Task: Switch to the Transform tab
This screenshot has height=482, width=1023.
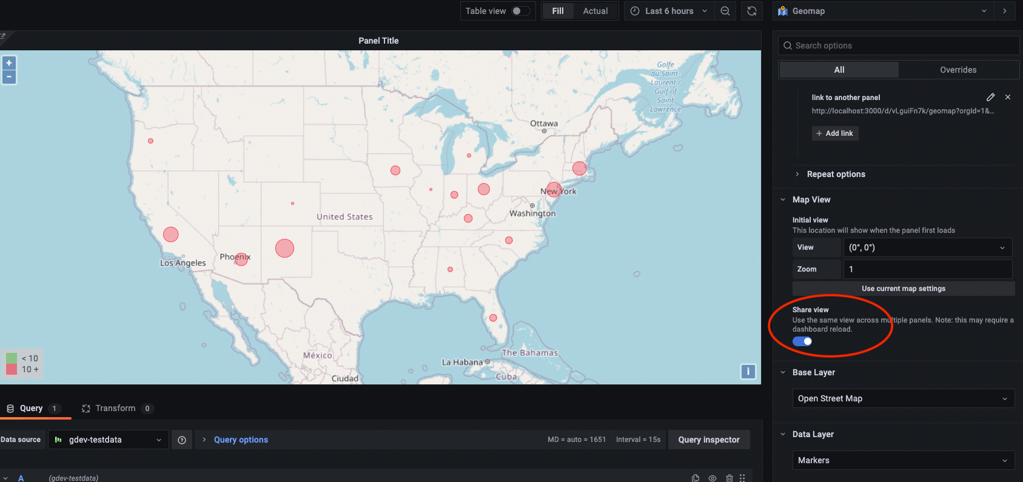Action: point(115,409)
